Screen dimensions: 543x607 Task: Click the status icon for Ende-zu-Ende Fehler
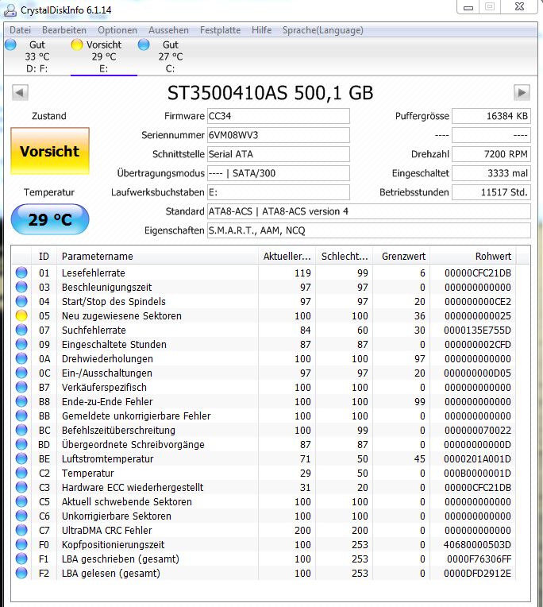[x=21, y=401]
